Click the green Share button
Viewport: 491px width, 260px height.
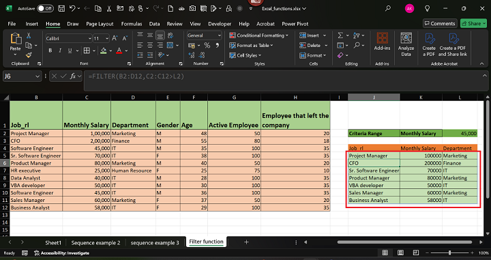point(473,23)
